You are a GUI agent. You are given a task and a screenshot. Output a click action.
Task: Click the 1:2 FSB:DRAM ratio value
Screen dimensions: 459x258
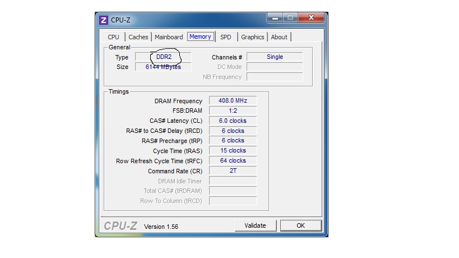click(233, 110)
